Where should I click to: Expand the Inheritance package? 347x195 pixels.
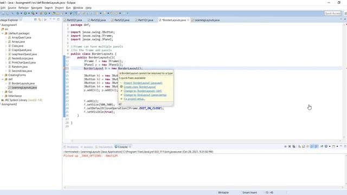[x=3, y=96]
